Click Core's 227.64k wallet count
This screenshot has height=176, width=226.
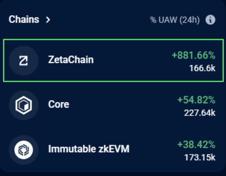tap(200, 113)
